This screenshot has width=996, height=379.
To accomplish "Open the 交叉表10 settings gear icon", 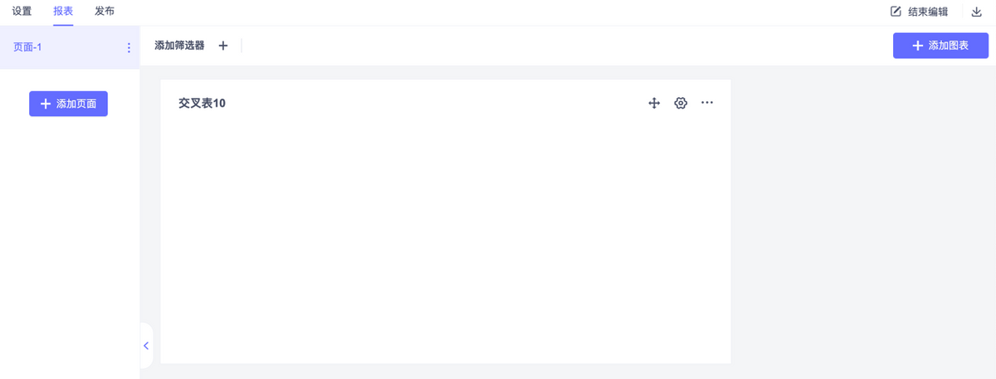I will tap(681, 103).
